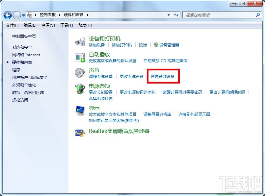The height and width of the screenshot is (196, 265).
Task: Click the refresh icon in the address bar
Action: (x=176, y=15)
